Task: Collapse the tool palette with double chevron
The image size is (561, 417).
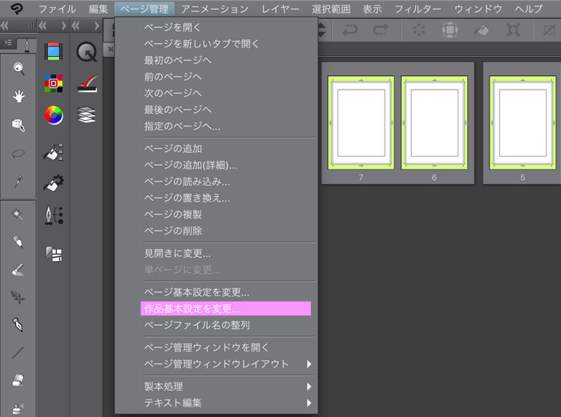Action: pyautogui.click(x=5, y=26)
